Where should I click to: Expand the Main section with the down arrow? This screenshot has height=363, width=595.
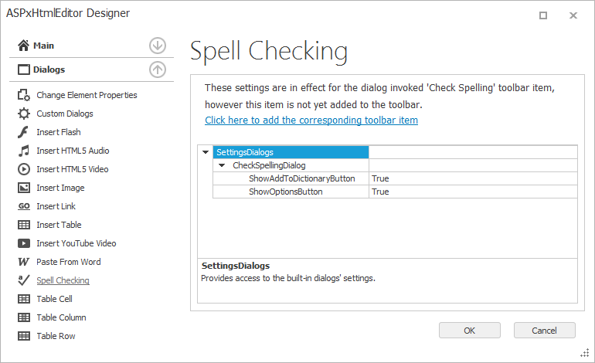158,46
